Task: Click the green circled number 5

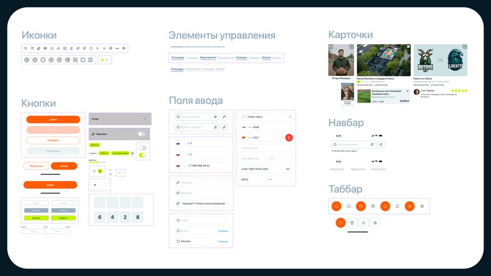Action: [x=100, y=171]
